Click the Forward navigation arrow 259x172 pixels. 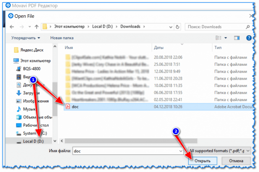coord(22,27)
